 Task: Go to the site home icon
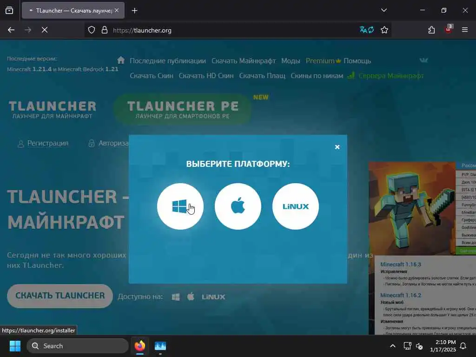tap(121, 60)
